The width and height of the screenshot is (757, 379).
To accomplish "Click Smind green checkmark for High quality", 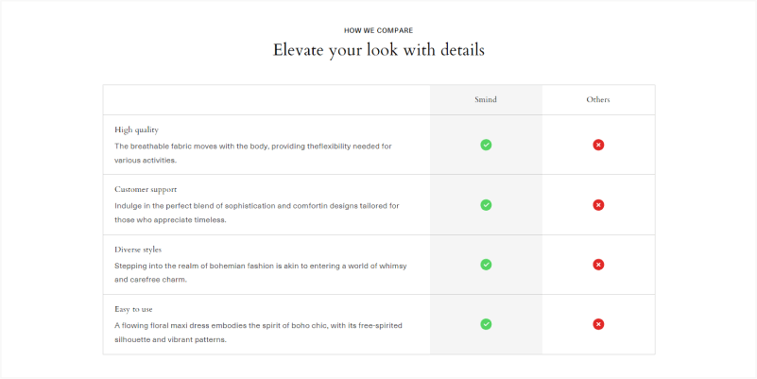I will (x=486, y=145).
